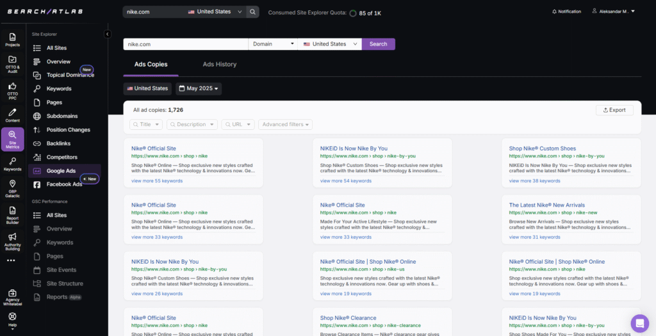The height and width of the screenshot is (336, 656).
Task: Open GSC Performance All Sites
Action: tap(57, 215)
